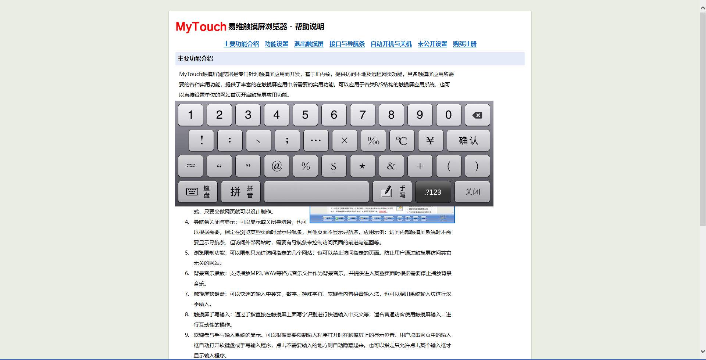Viewport: 706px width, 360px height.
Task: Open the 功能设置 navigation link
Action: tap(277, 44)
